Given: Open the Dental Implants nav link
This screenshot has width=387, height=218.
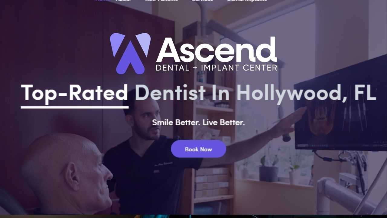Looking at the screenshot, I should [247, 1].
